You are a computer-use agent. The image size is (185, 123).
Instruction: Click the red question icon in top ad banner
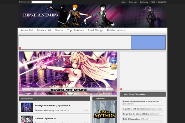(20, 48)
